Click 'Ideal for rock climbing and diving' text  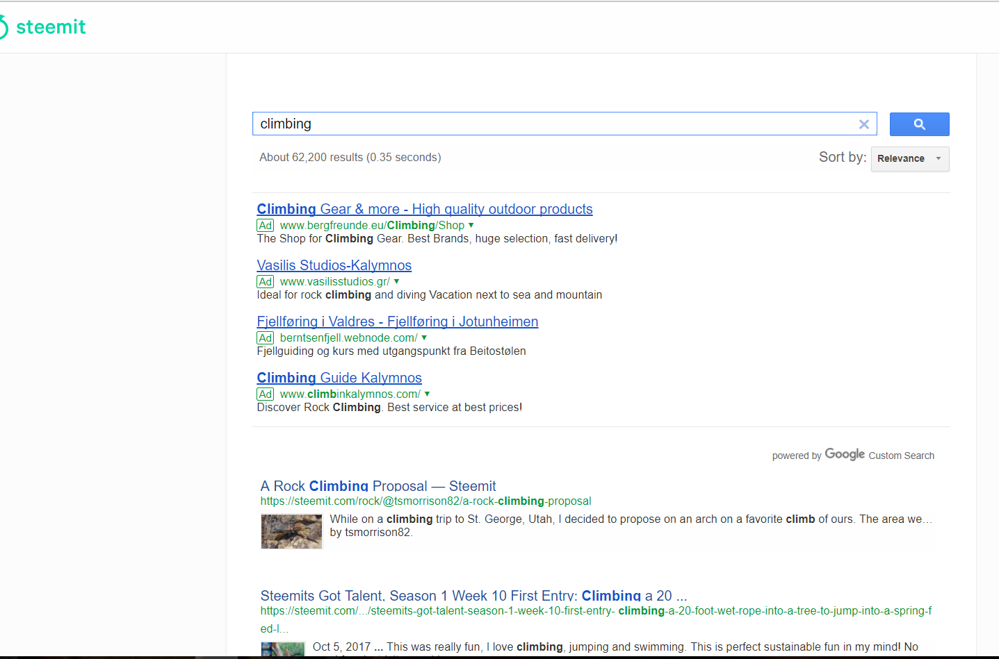click(x=430, y=295)
